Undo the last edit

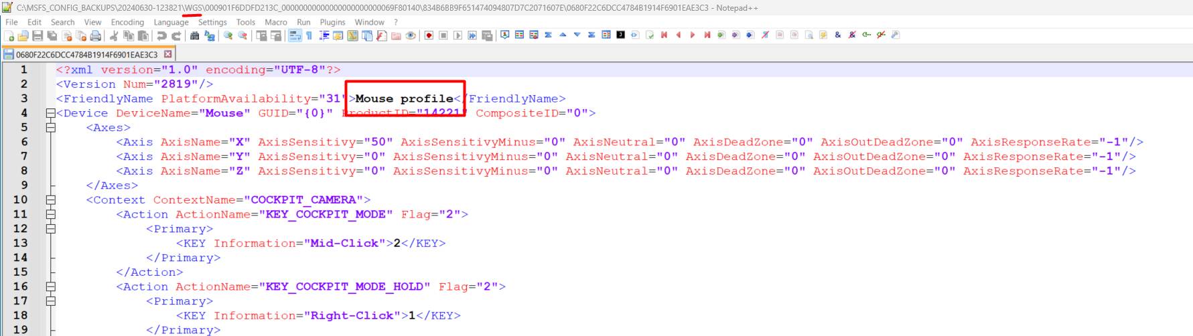click(x=161, y=35)
